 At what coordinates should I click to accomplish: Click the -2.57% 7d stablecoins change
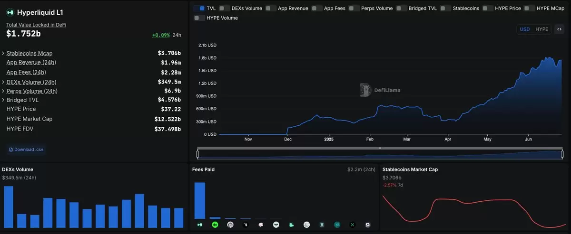point(393,185)
